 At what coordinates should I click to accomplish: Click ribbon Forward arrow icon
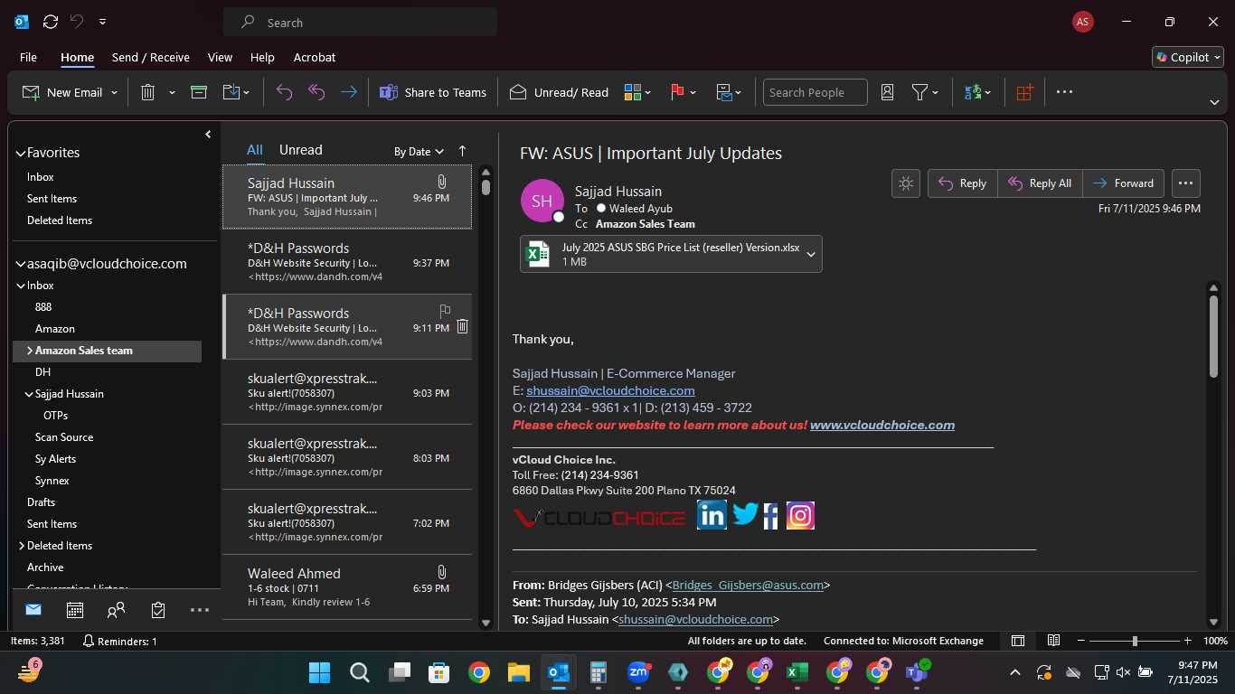[349, 92]
